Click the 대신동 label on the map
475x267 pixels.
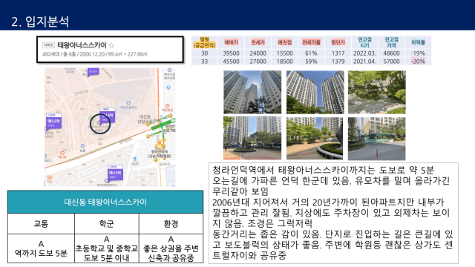[145, 117]
